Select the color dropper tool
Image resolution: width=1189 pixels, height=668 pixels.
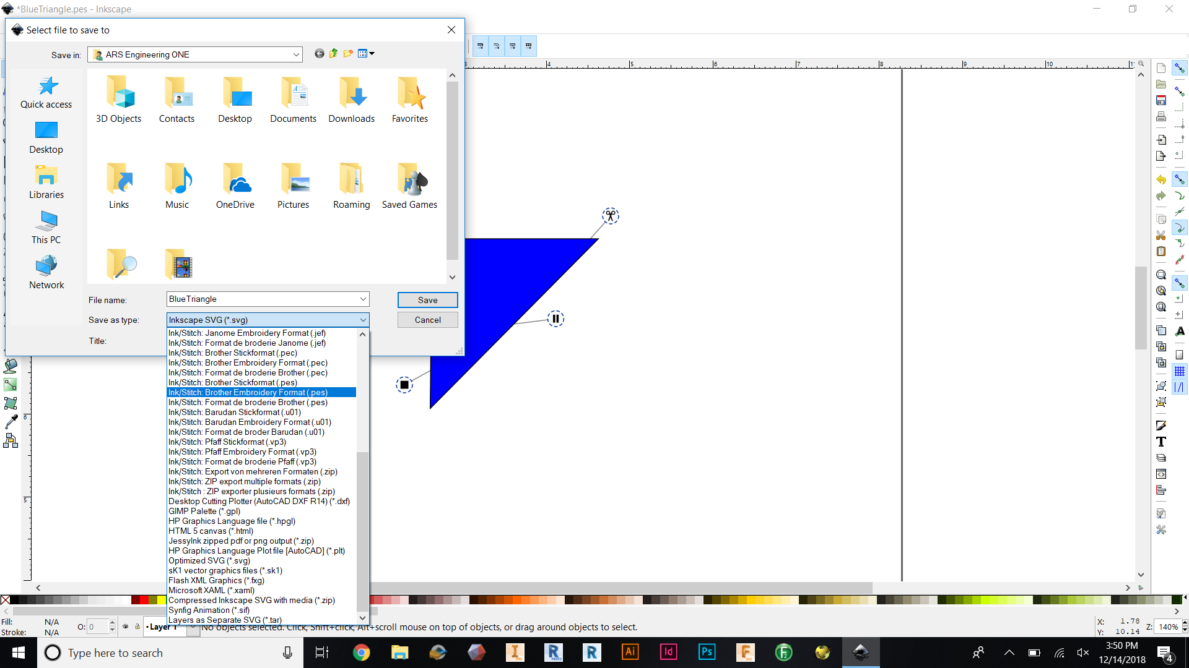11,422
